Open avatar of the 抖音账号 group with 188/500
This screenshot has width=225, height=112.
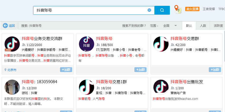pos(87,44)
